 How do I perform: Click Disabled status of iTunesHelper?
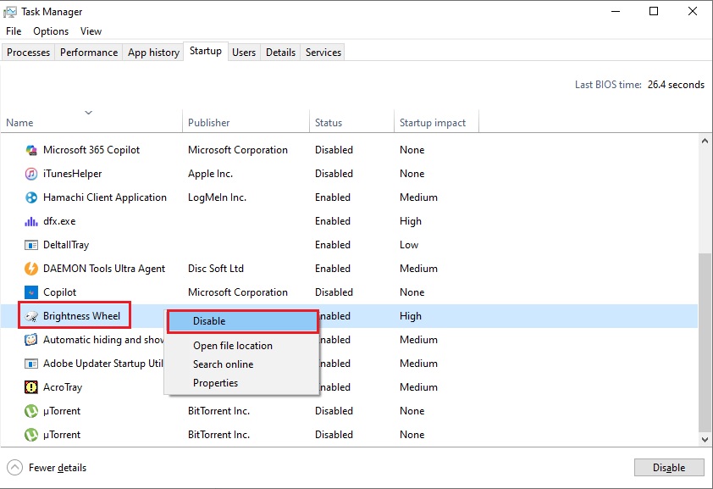[334, 174]
